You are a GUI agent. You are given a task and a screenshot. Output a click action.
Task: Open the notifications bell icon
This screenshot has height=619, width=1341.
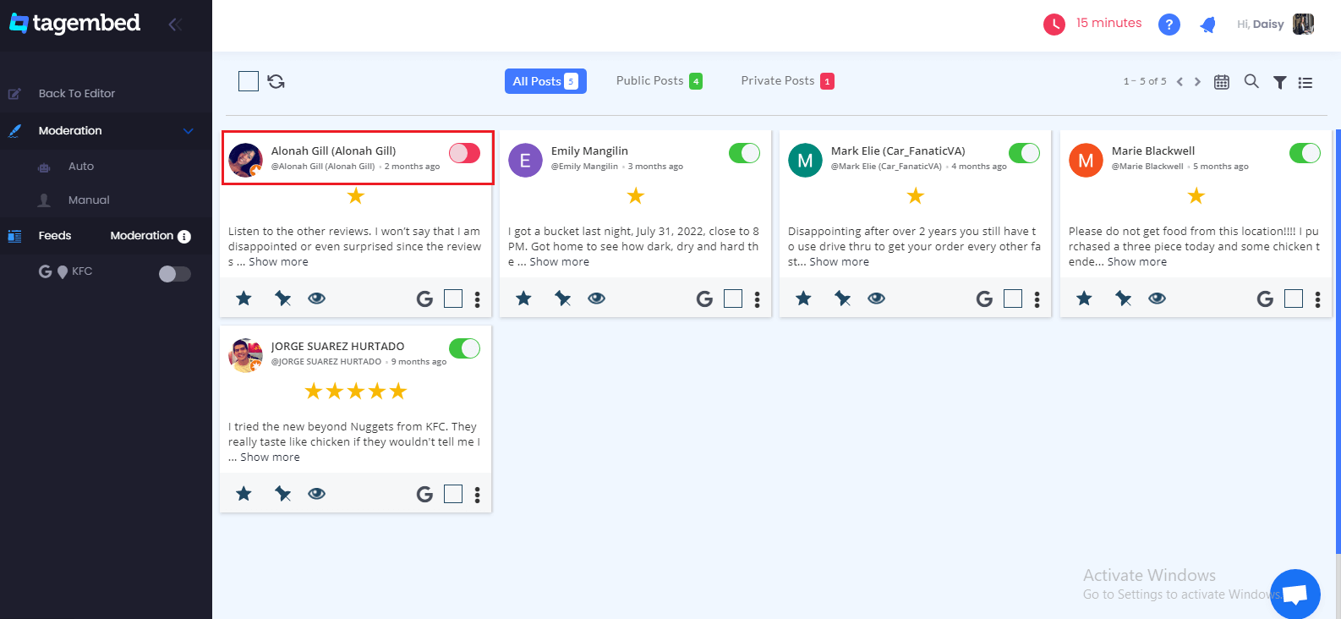click(1207, 25)
